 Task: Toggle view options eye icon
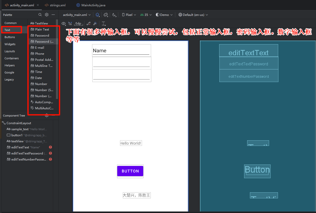[x=64, y=23]
